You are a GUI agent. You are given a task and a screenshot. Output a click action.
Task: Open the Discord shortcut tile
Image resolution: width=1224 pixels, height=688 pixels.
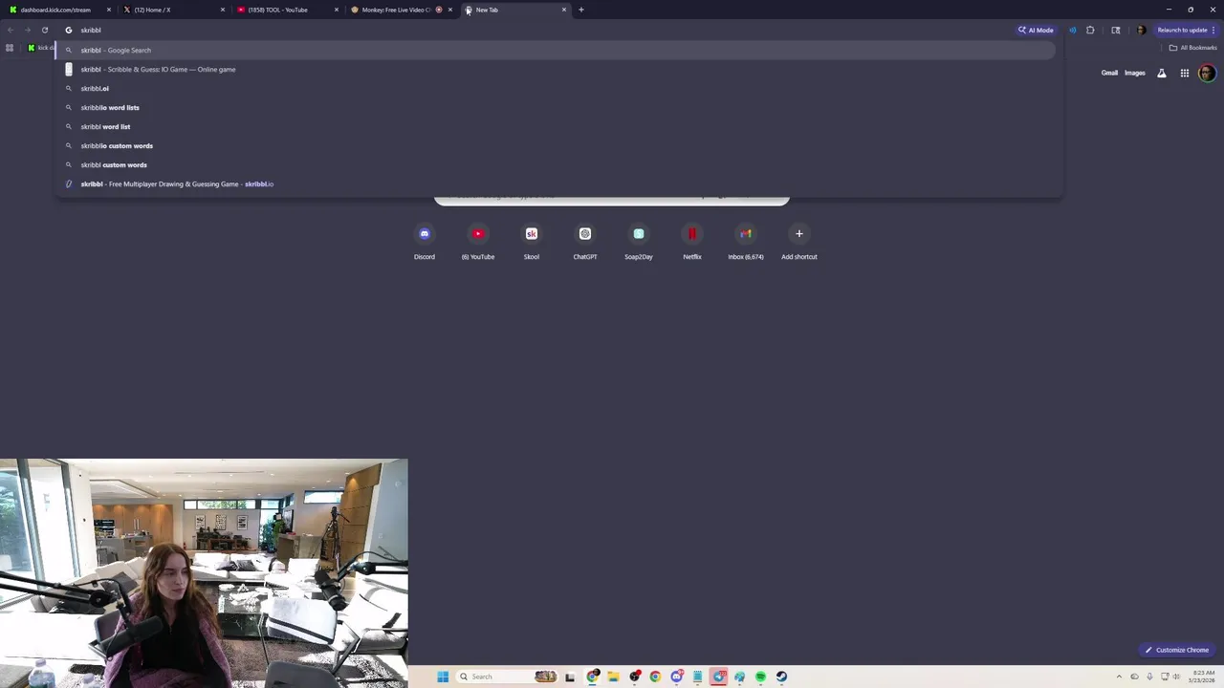click(425, 241)
